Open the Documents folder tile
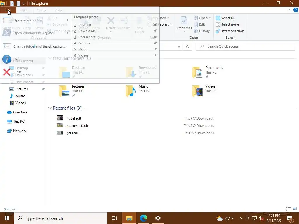The image size is (299, 224). [208, 72]
